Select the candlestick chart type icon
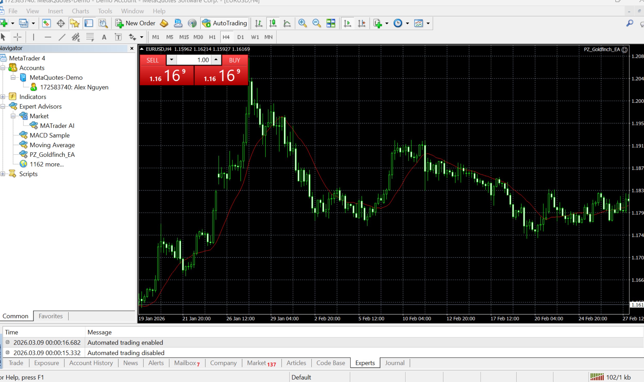Image resolution: width=644 pixels, height=382 pixels. coord(273,23)
